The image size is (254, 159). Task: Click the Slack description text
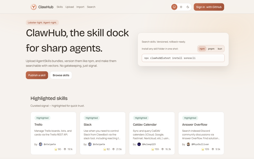pos(102,135)
